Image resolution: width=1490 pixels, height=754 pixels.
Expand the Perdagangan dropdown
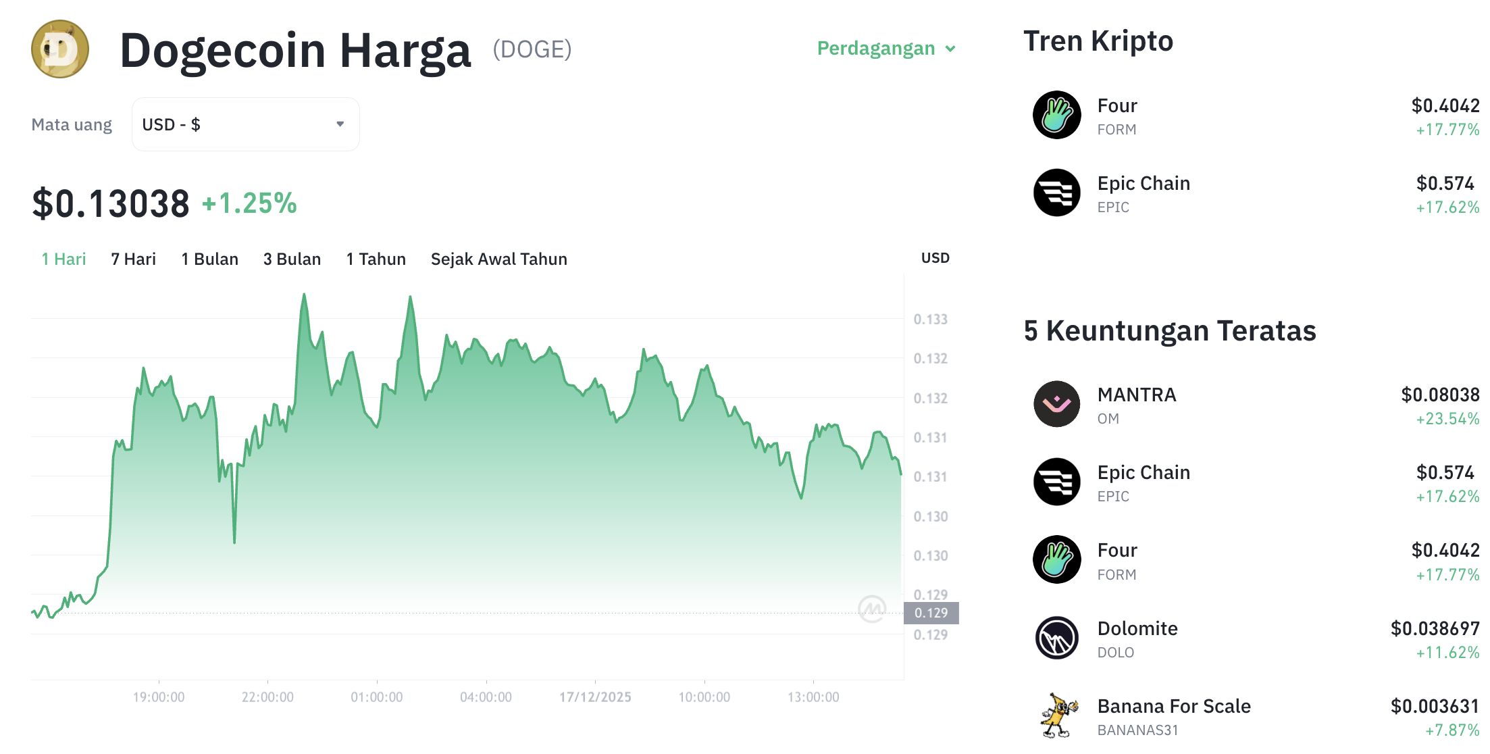coord(886,48)
